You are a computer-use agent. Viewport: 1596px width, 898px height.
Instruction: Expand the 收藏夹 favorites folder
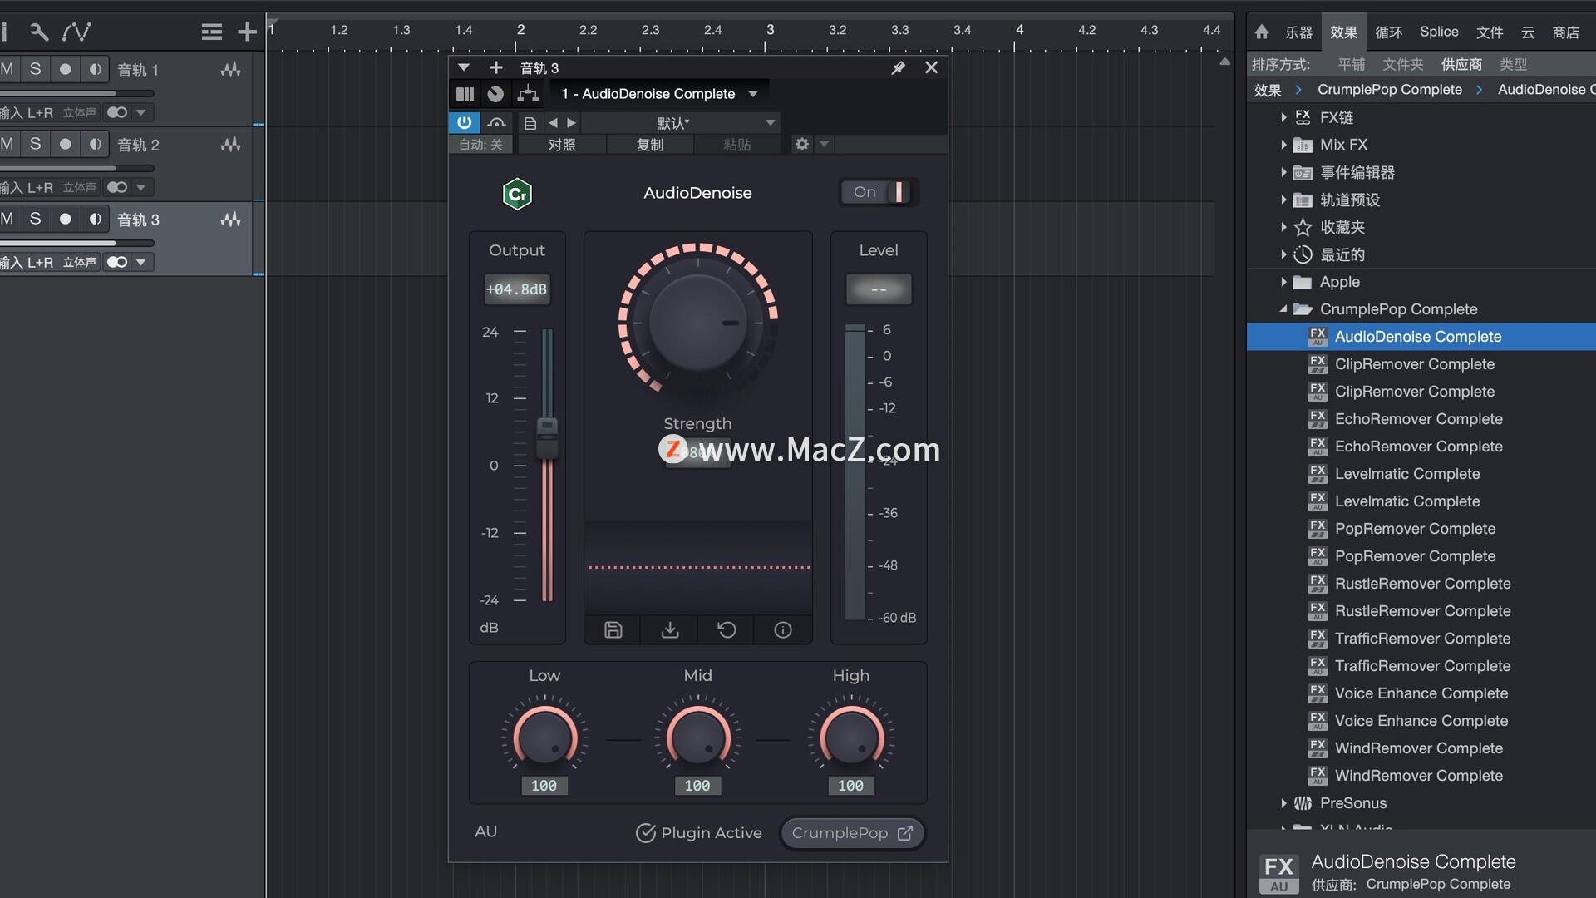[1283, 227]
